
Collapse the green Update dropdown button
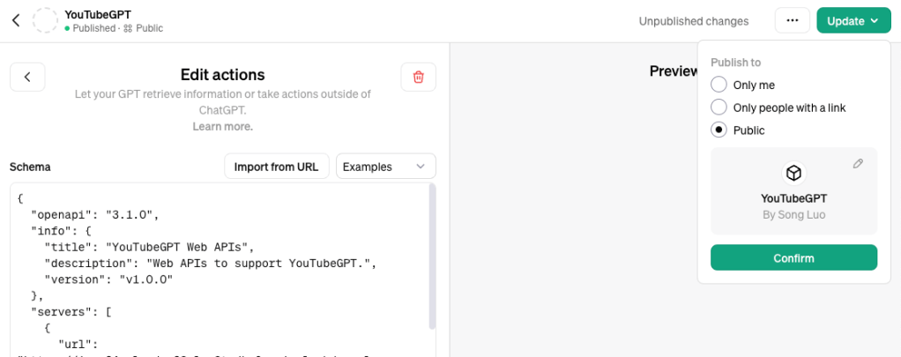853,21
